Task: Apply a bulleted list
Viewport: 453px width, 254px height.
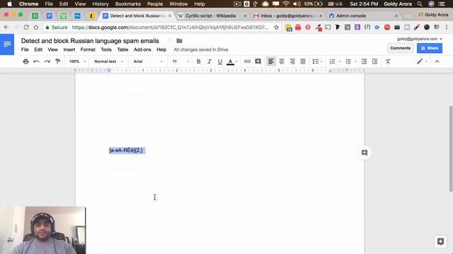Action: tap(348, 61)
